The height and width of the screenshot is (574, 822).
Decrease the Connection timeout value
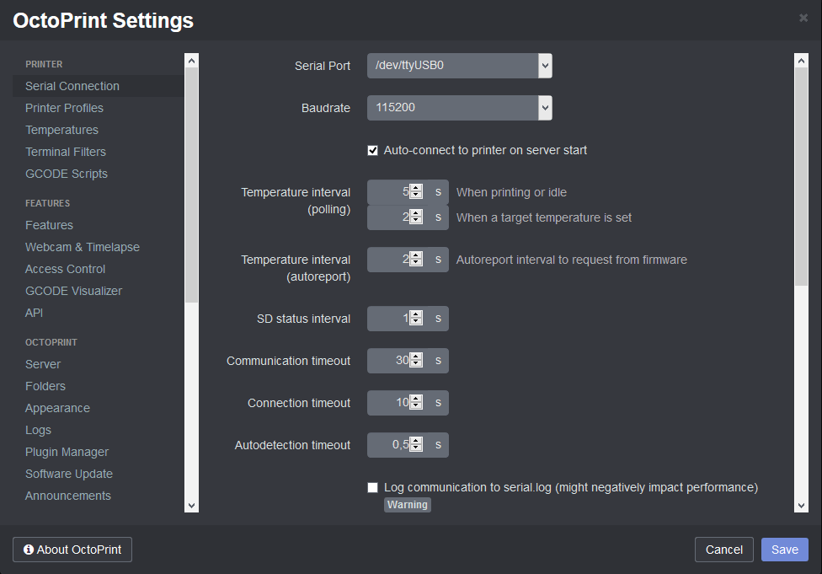417,406
